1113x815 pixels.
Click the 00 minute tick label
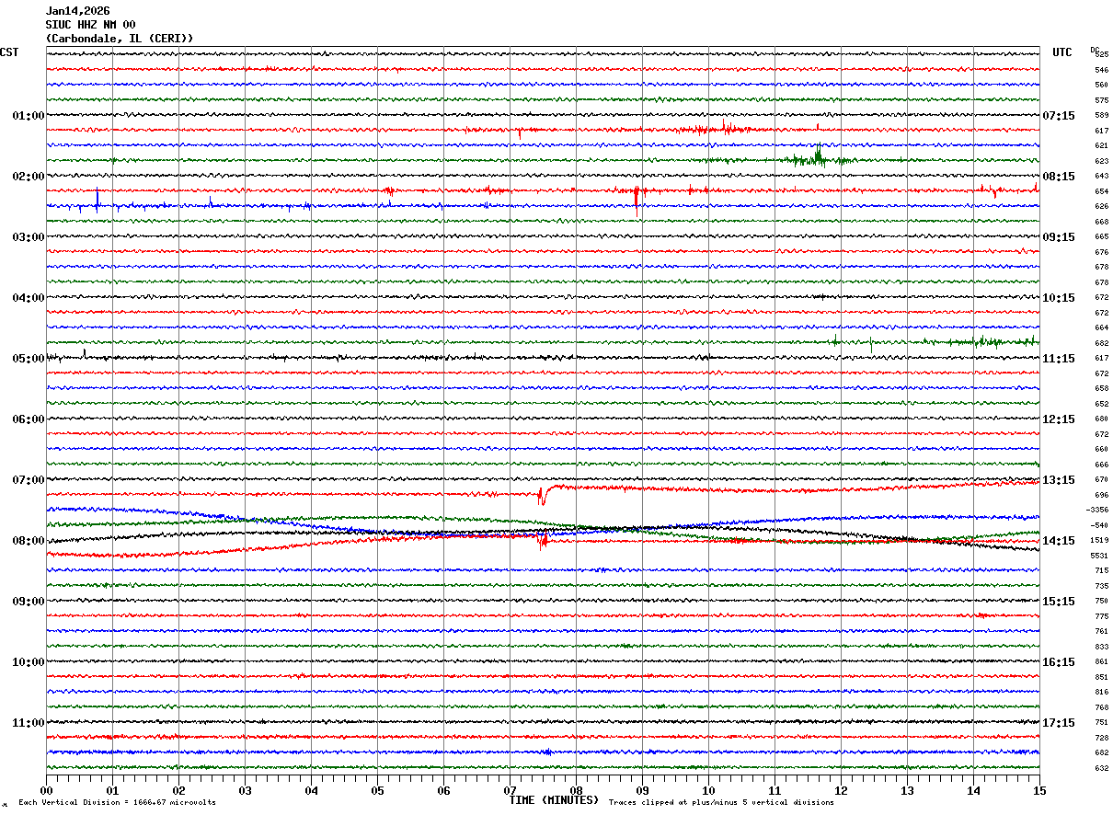(47, 790)
